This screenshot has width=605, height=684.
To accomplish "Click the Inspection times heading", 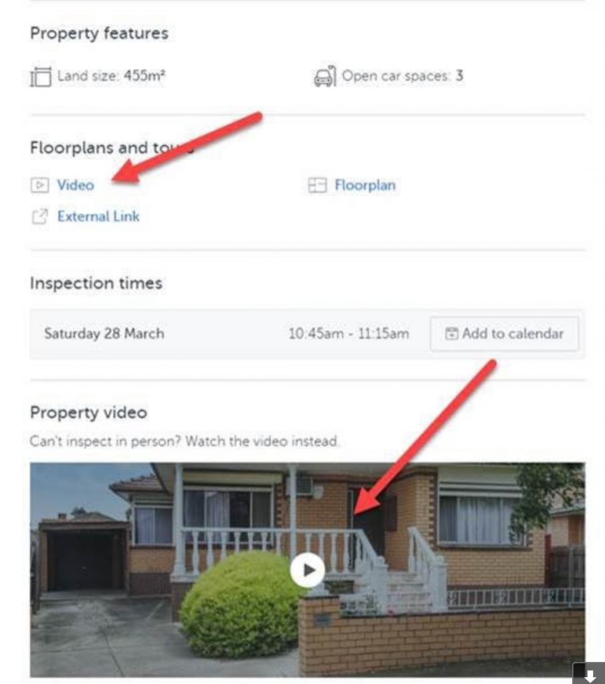I will click(96, 283).
